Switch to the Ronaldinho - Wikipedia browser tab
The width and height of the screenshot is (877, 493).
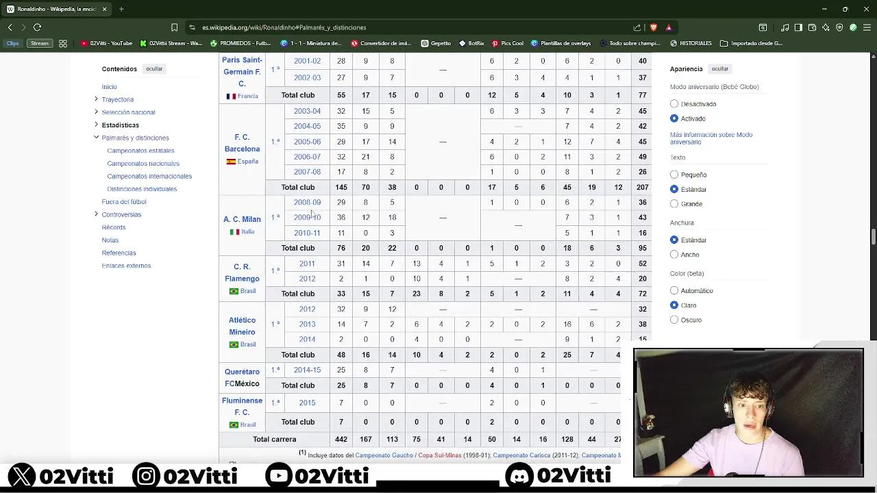pos(56,9)
